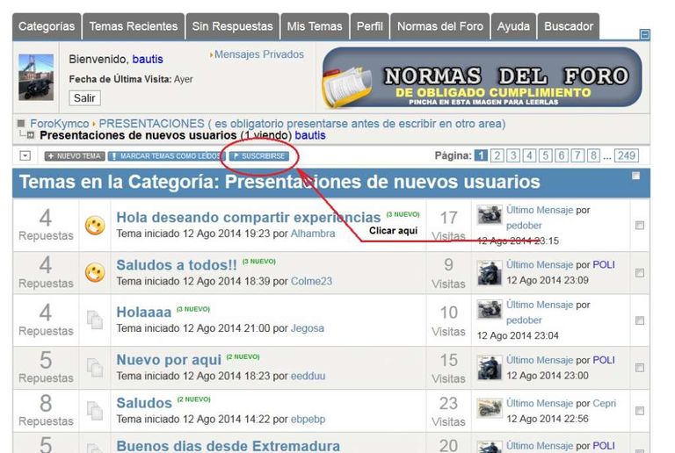Viewport: 675px width, 453px height.
Task: Click the Normas del Foro banner image
Action: point(482,77)
